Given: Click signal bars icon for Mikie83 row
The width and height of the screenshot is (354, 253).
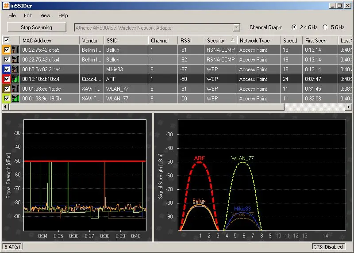Looking at the screenshot, I should click(15, 69).
